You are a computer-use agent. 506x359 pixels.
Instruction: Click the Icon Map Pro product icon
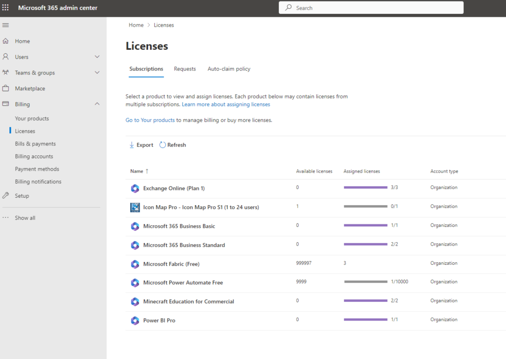click(135, 207)
